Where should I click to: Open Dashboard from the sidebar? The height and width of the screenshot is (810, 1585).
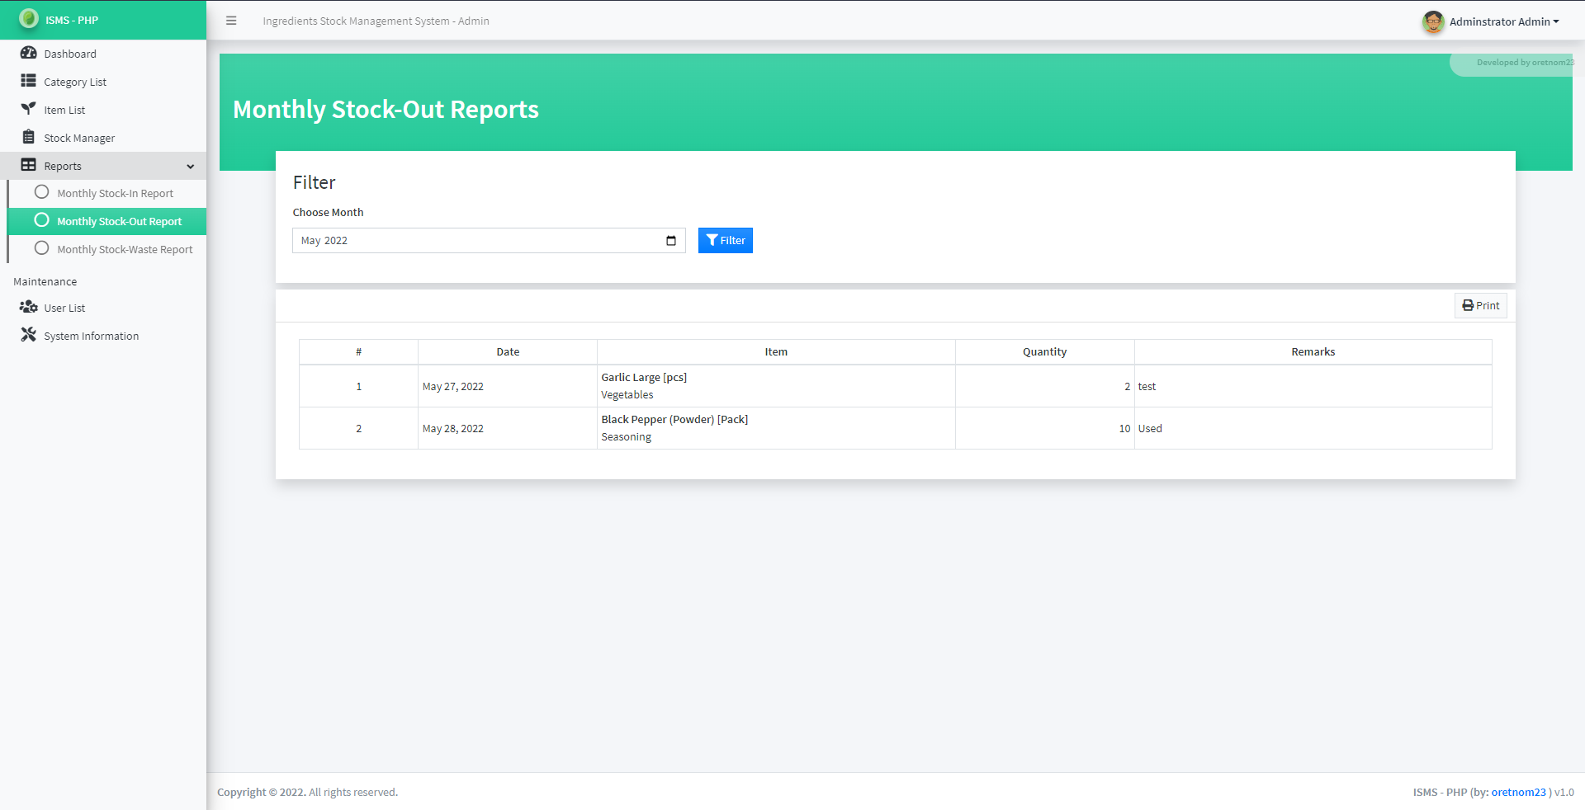[x=103, y=54]
